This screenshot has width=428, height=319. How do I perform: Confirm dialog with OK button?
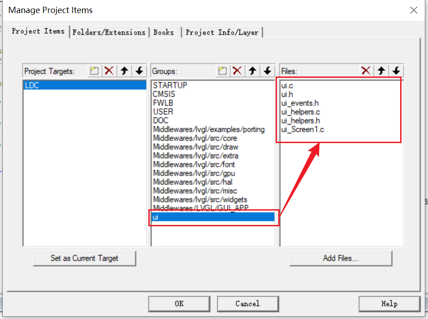point(179,304)
